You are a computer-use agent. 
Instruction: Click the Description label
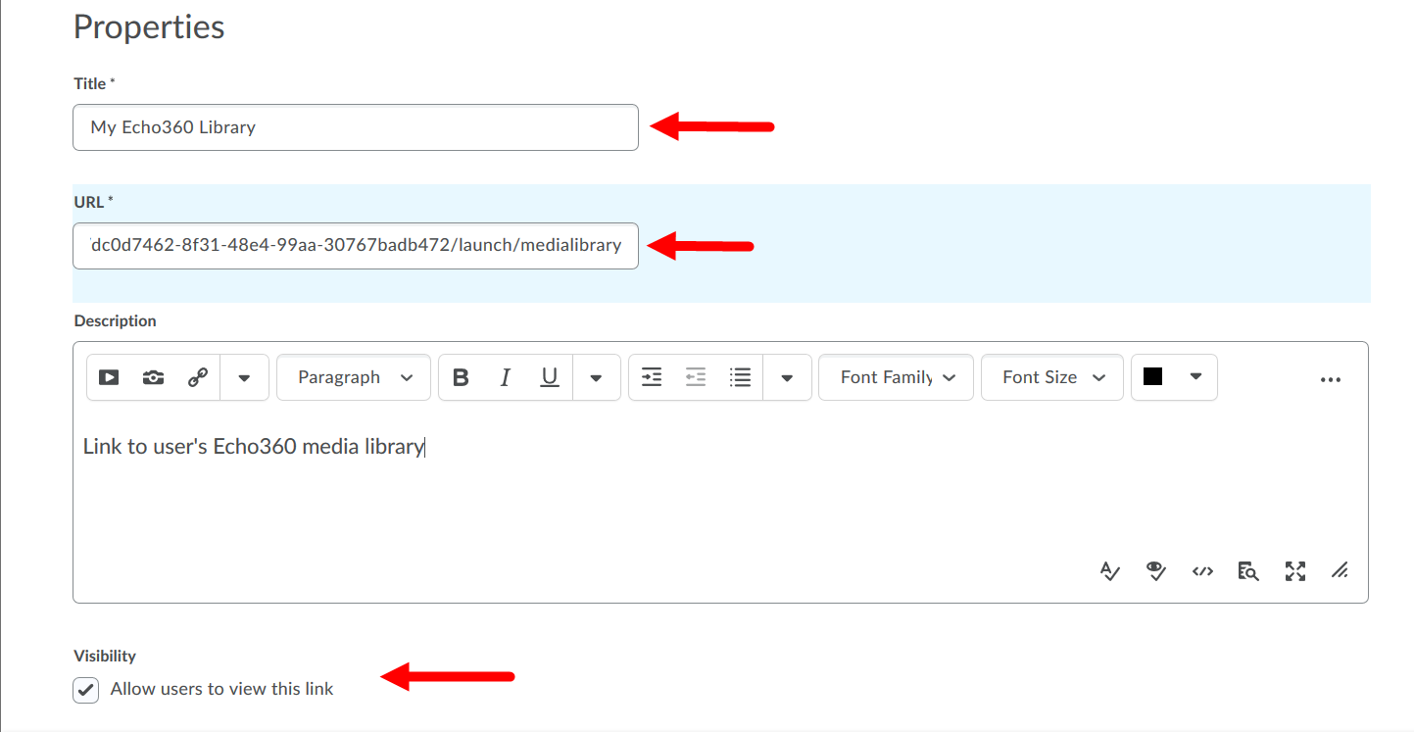[115, 320]
